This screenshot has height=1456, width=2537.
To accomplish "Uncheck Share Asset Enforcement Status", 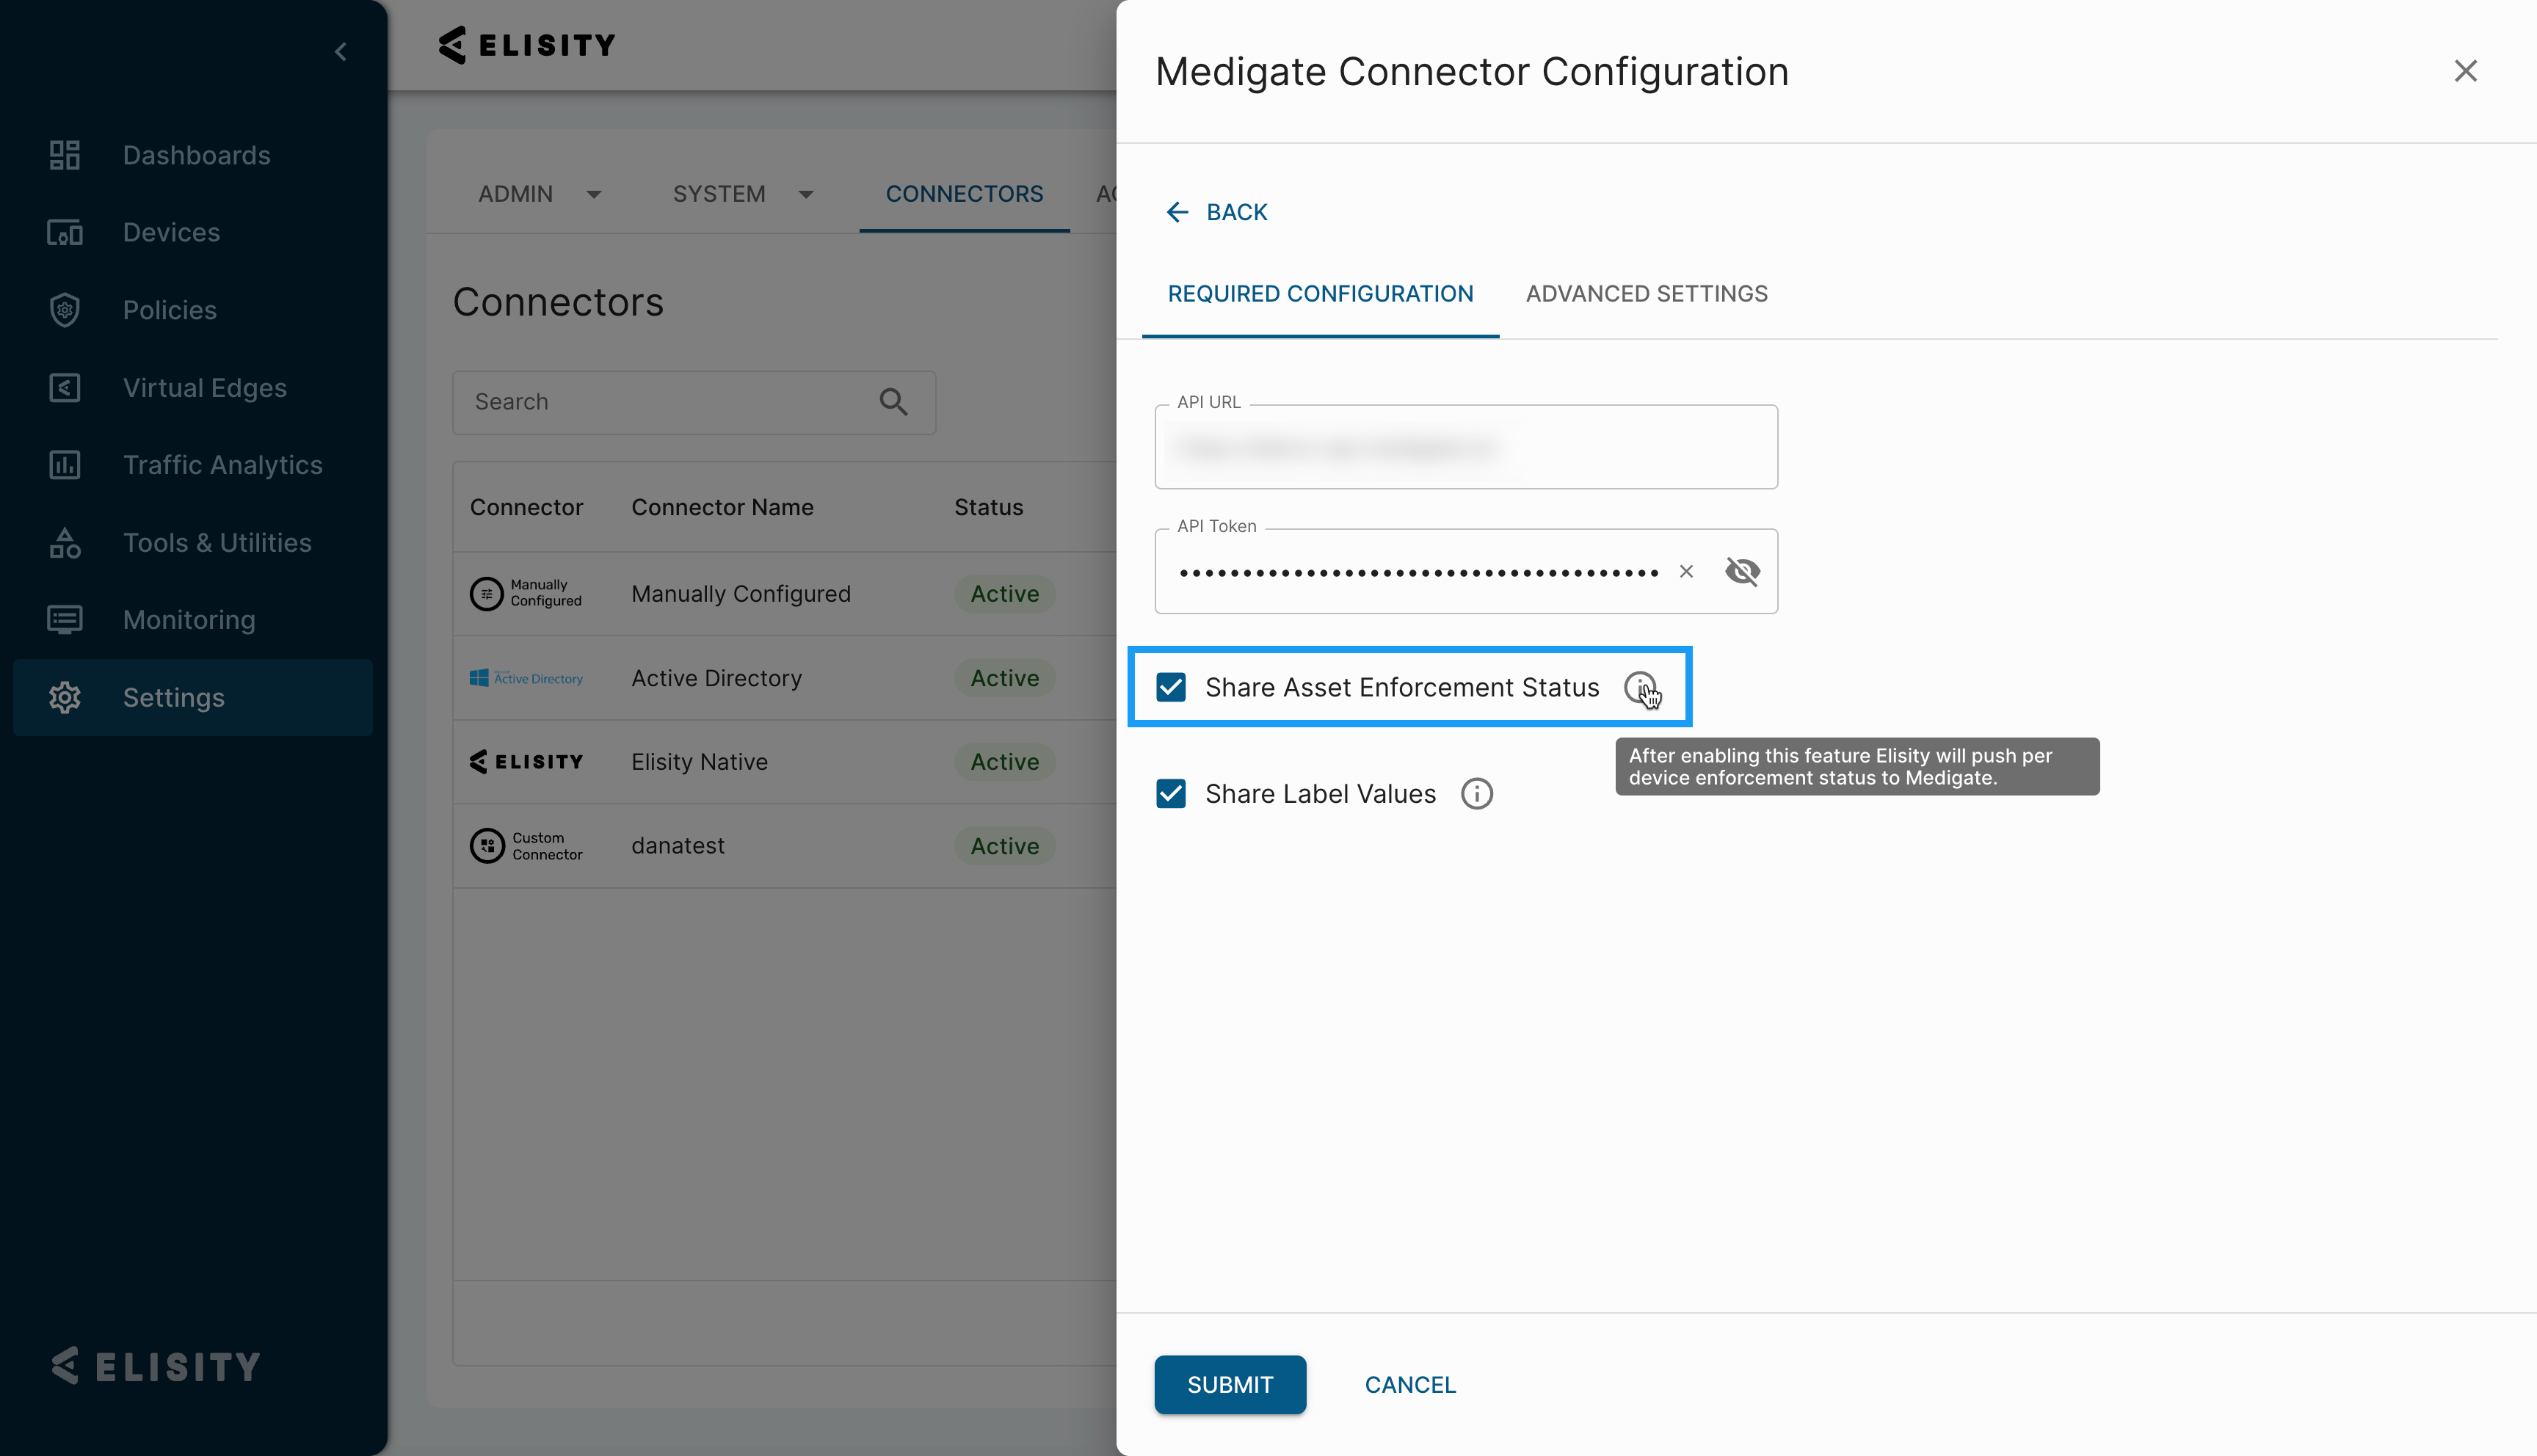I will coord(1171,687).
